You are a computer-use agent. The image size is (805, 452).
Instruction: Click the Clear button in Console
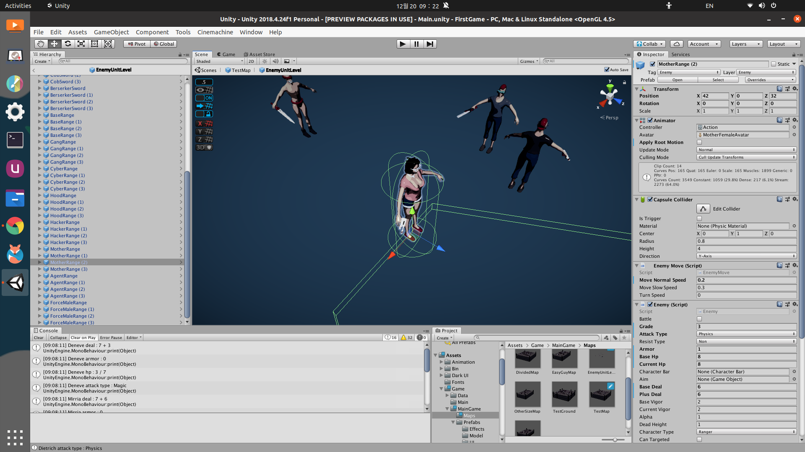point(39,338)
